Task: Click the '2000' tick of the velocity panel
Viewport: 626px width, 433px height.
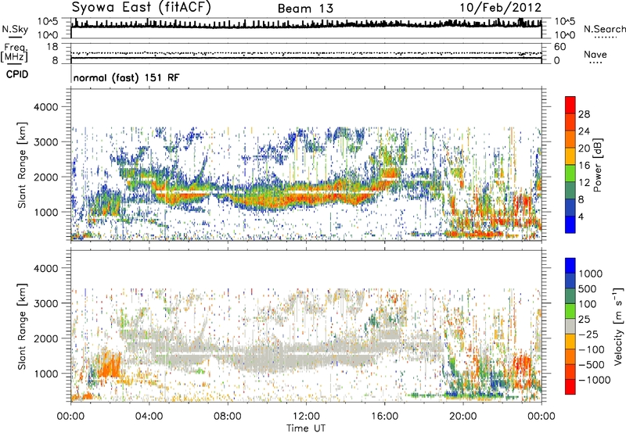Action: [48, 338]
